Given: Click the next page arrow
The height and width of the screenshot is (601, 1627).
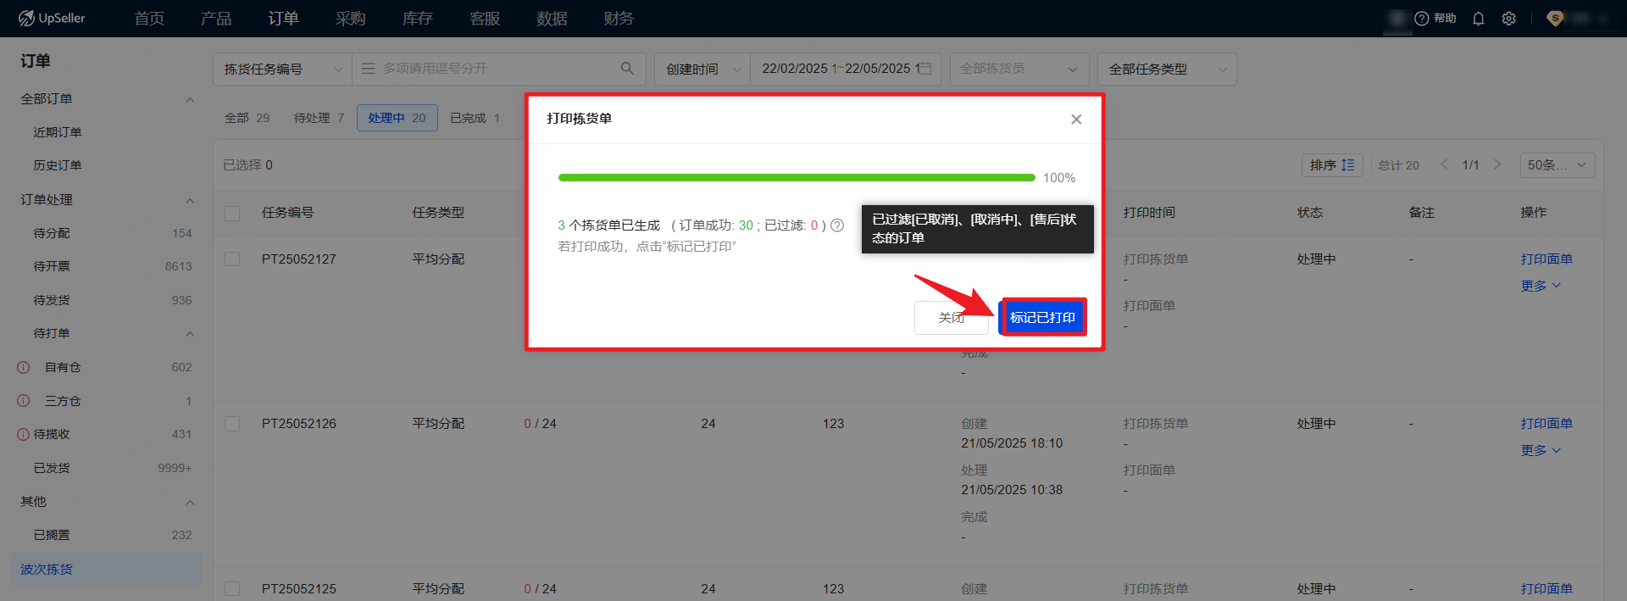Looking at the screenshot, I should coord(1497,164).
